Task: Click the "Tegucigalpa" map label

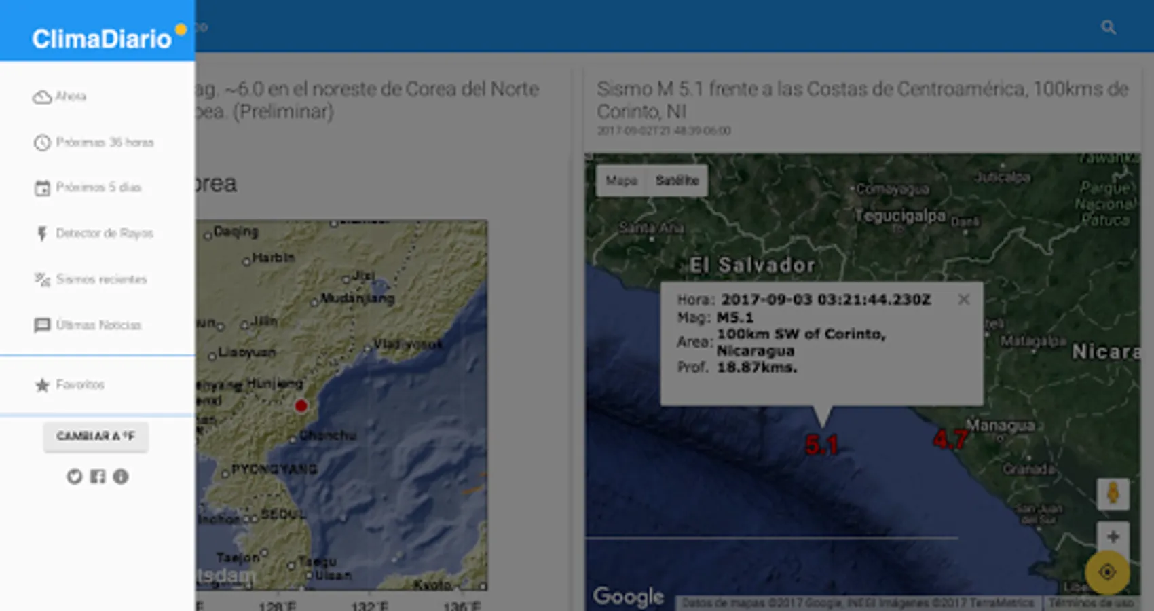Action: [900, 216]
